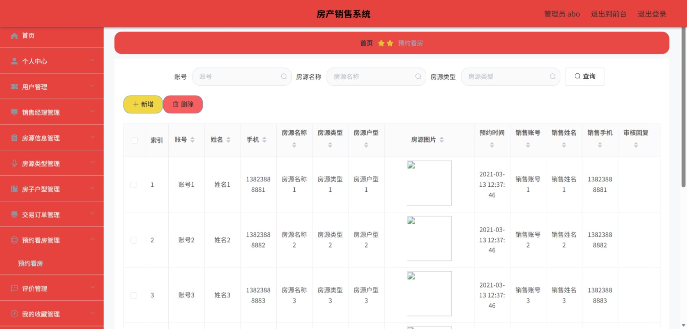687x329 pixels.
Task: Open 首页 in the breadcrumb
Action: pyautogui.click(x=366, y=43)
